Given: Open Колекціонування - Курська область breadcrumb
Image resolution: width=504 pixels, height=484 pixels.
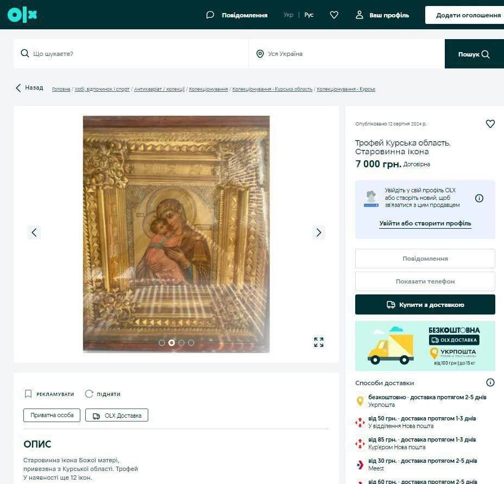Looking at the screenshot, I should click(x=272, y=89).
